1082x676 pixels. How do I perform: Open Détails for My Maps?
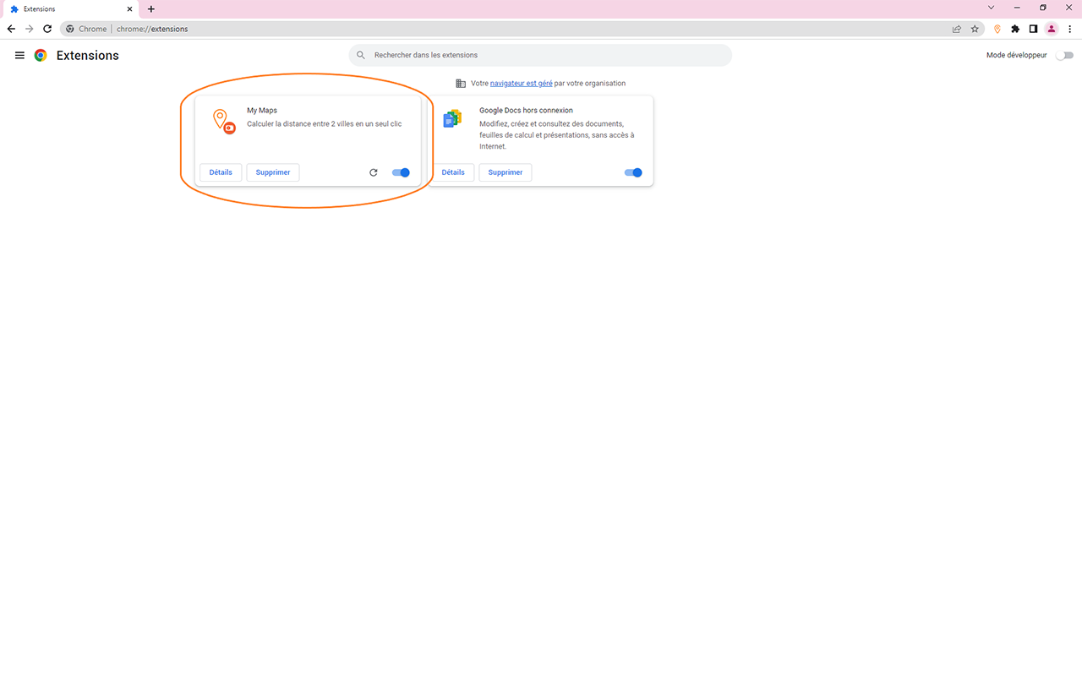pos(221,172)
